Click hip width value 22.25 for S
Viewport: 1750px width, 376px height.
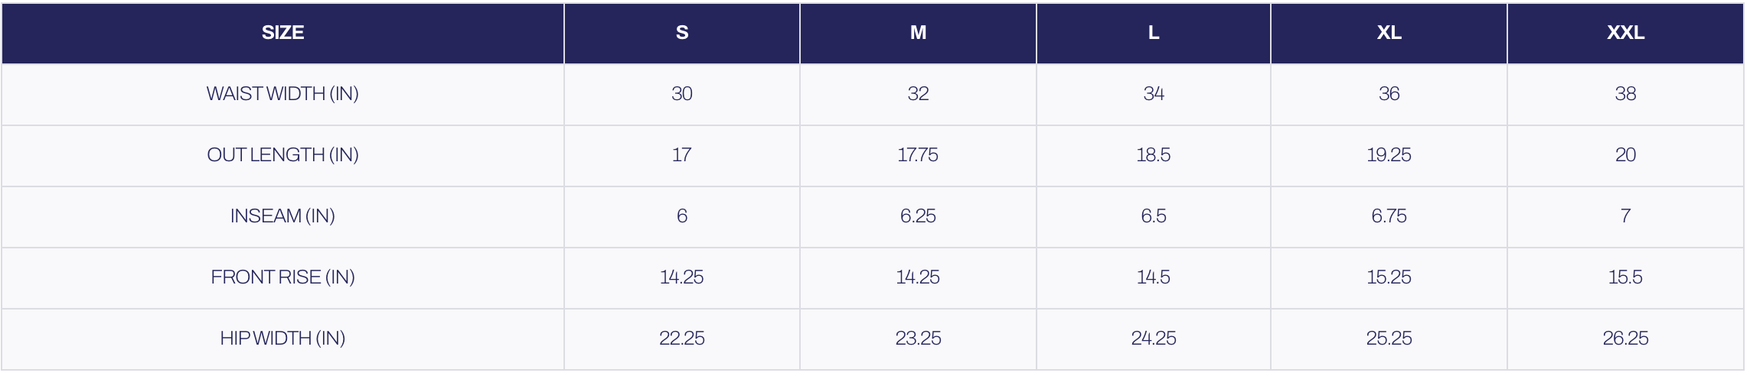(681, 339)
